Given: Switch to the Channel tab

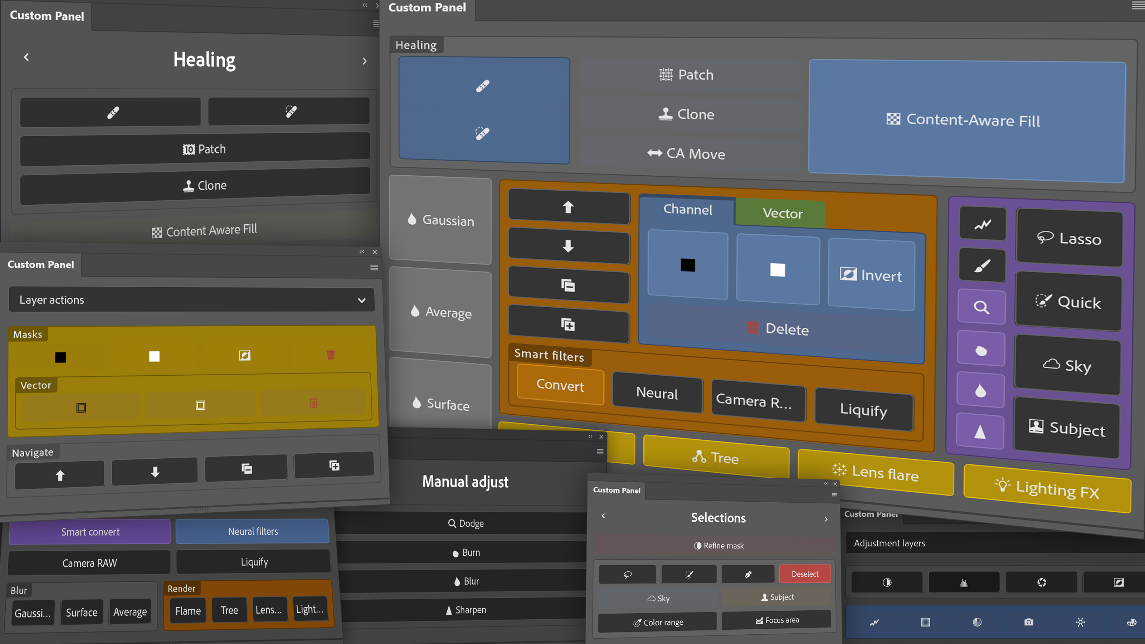Looking at the screenshot, I should coord(687,209).
